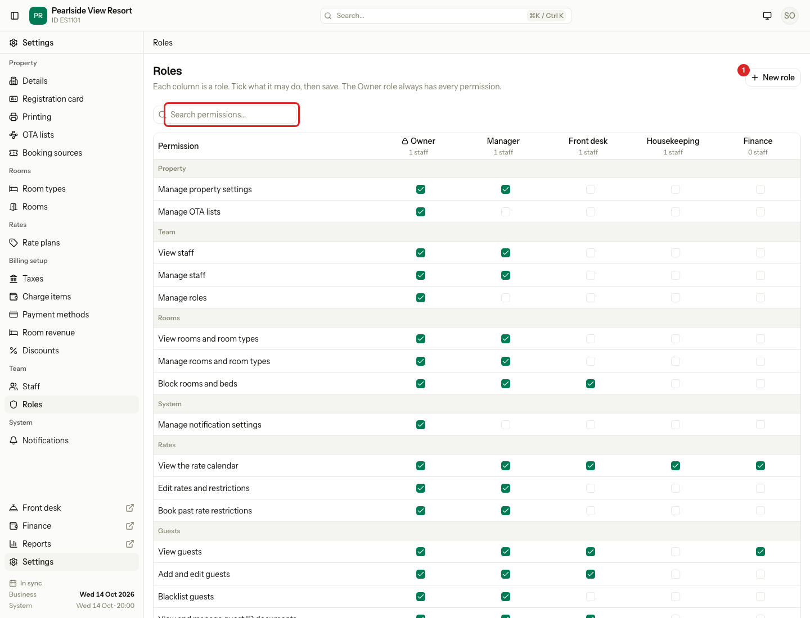The image size is (810, 618).
Task: Uncheck Manage property settings for Manager
Action: click(506, 189)
